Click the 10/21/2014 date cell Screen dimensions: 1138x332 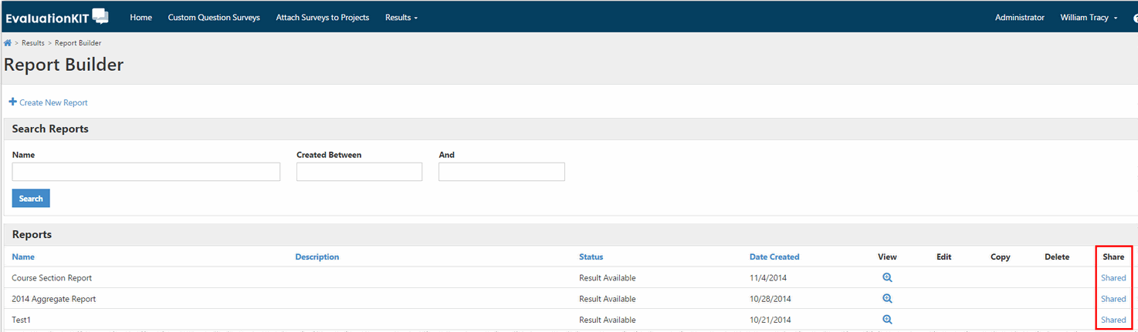[771, 320]
